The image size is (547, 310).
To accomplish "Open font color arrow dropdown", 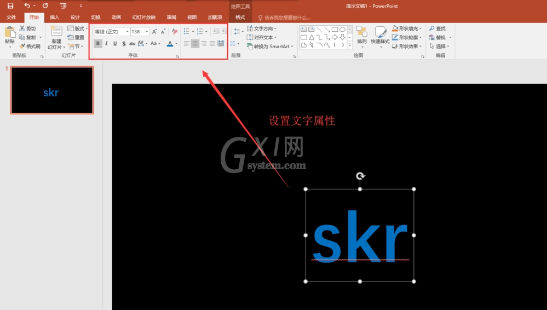I will [176, 44].
